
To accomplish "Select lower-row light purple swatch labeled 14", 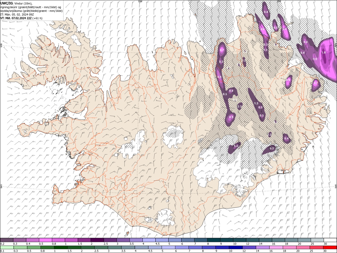I will pyautogui.click(x=263, y=247).
